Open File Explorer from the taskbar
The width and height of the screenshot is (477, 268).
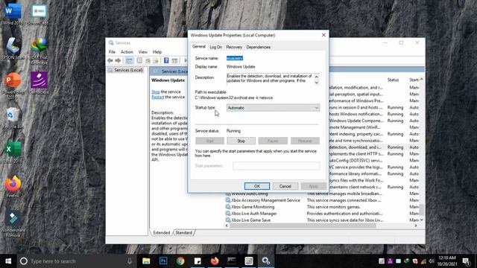(x=146, y=261)
